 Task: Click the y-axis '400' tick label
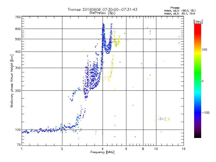pos(18,52)
